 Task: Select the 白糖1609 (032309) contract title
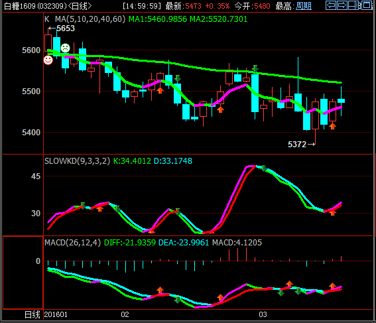35,6
